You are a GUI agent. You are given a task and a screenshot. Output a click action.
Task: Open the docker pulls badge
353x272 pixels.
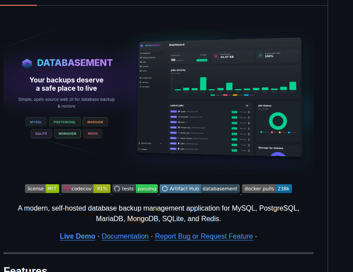267,189
